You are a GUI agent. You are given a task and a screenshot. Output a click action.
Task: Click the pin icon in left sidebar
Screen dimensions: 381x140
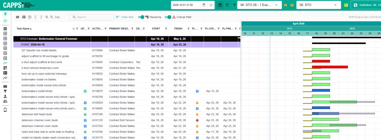pos(5,14)
